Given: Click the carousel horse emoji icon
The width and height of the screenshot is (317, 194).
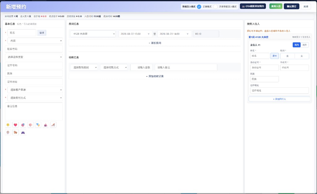Looking at the screenshot, I should 15,133.
